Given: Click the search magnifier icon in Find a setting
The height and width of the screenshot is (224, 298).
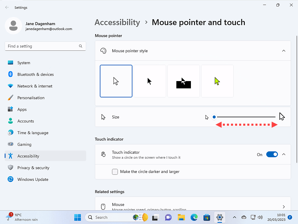Looking at the screenshot, I should (81, 46).
